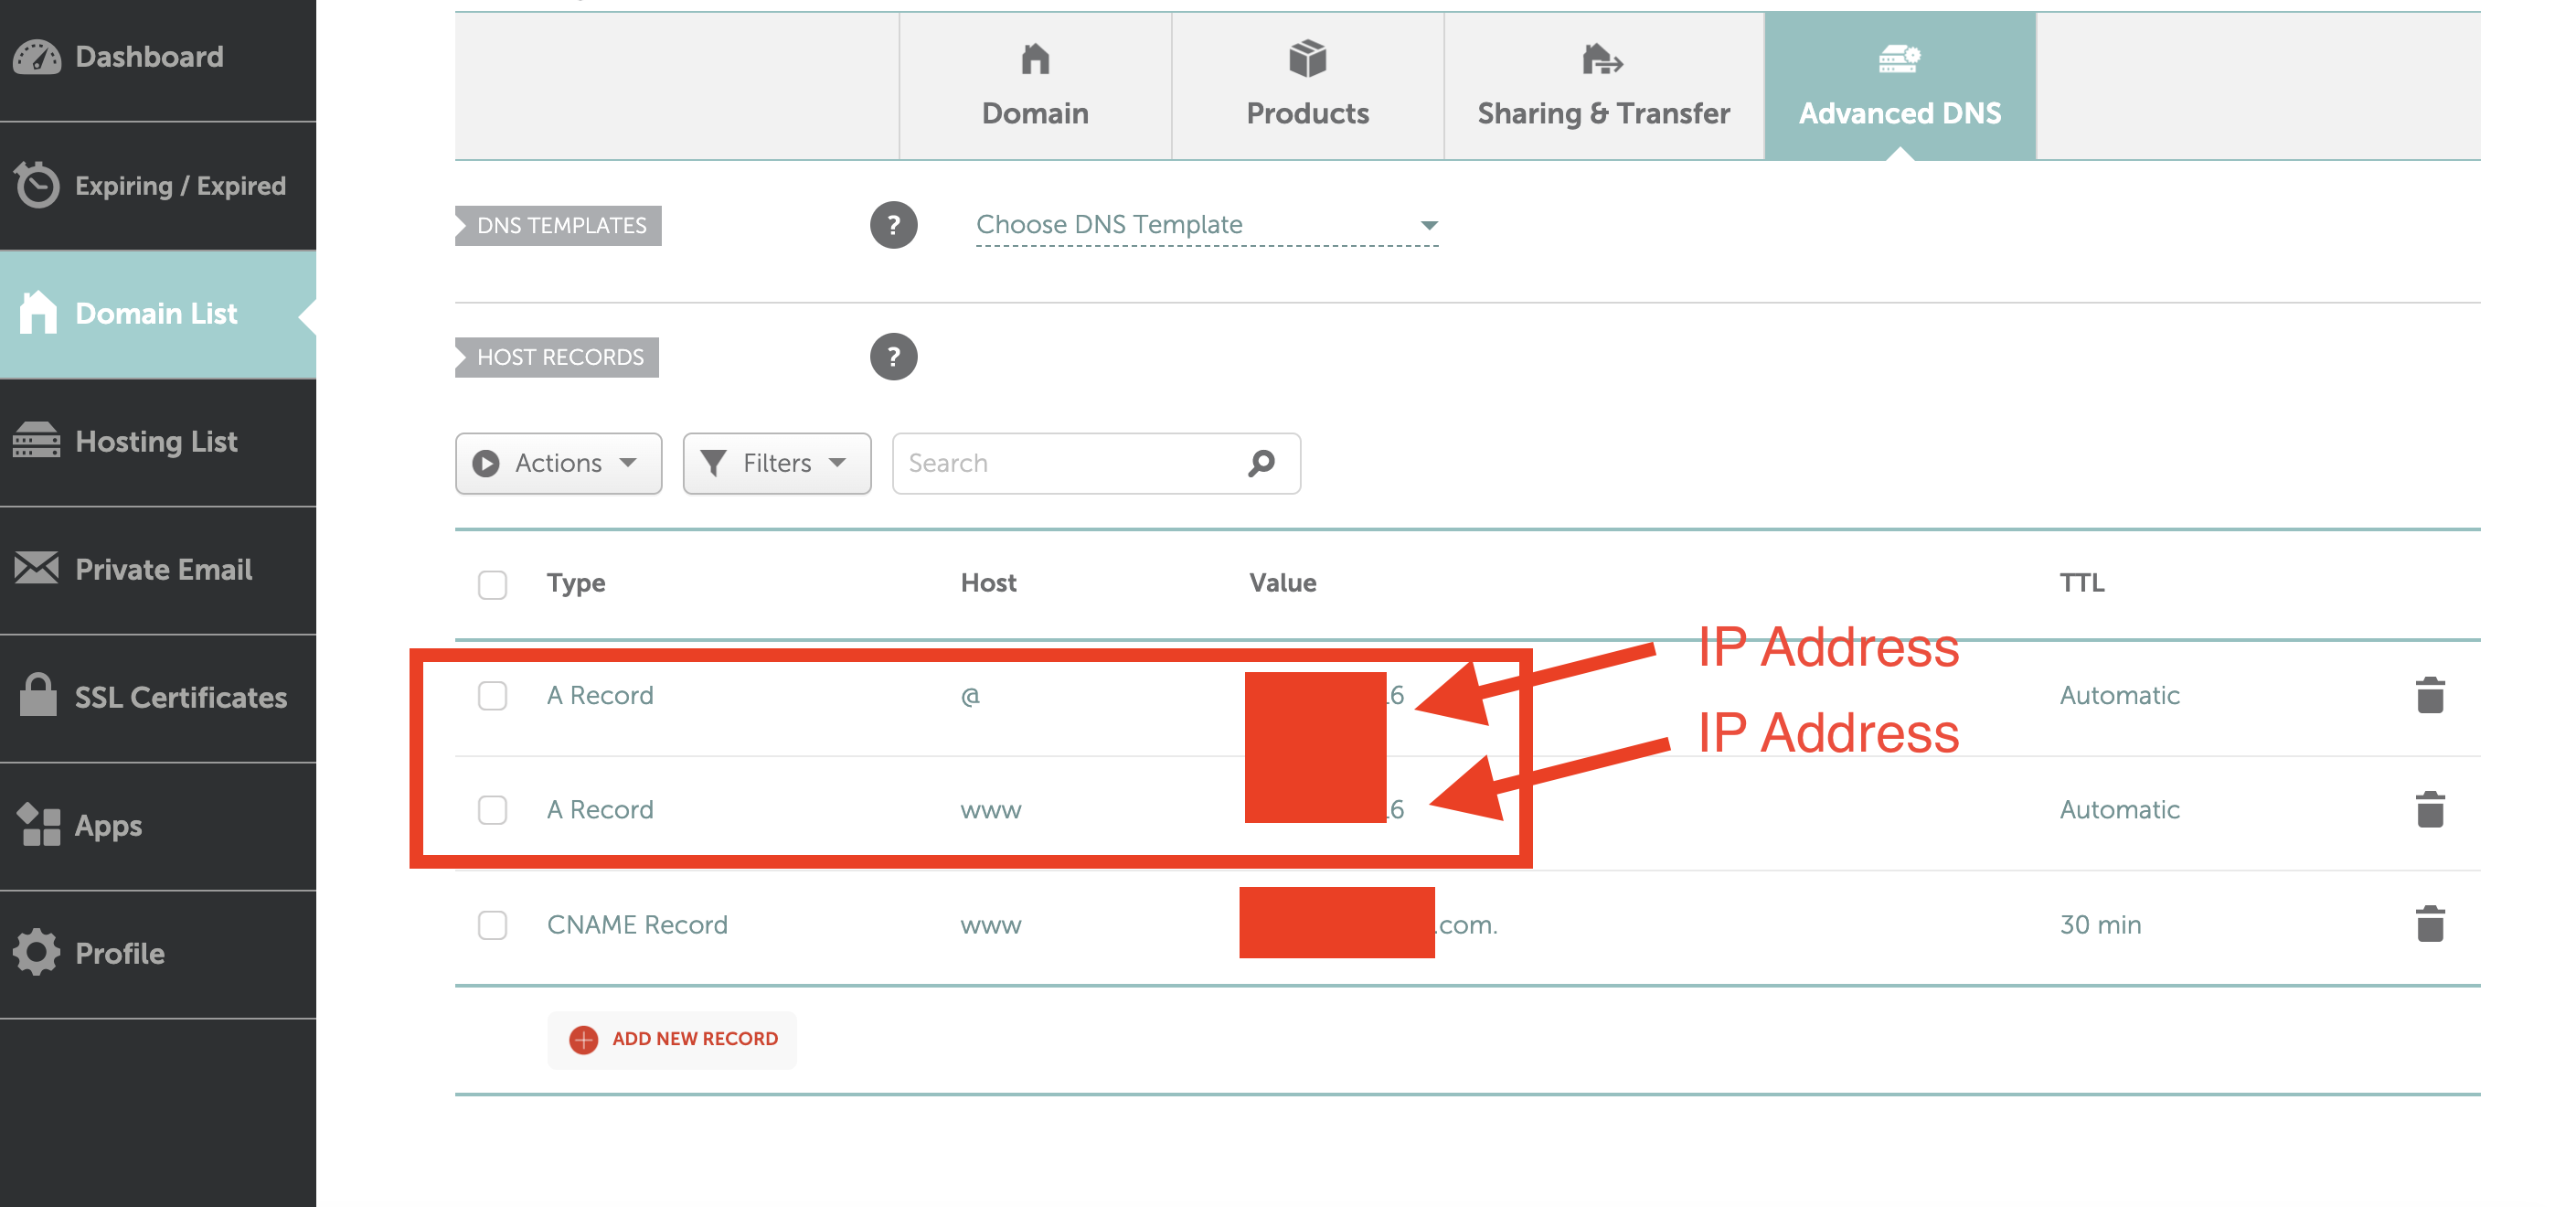This screenshot has width=2576, height=1207.
Task: Open the Choose DNS Template dropdown
Action: (1198, 224)
